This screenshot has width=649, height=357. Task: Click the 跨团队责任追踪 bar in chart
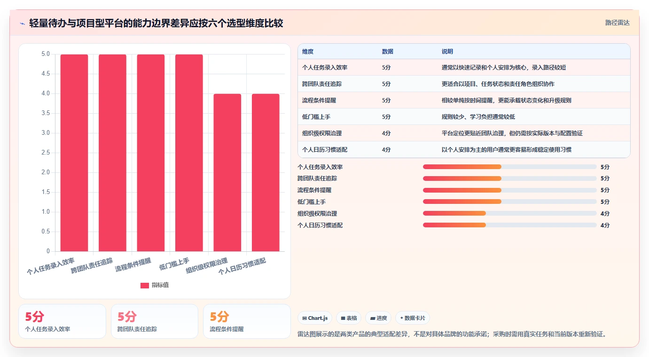click(112, 153)
